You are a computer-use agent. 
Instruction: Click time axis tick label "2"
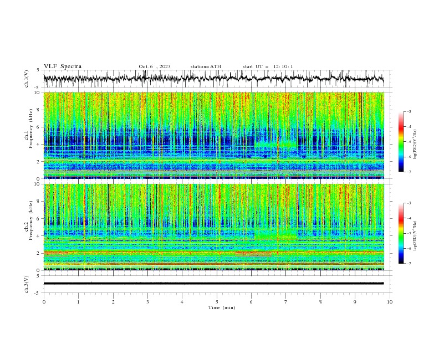coord(113,302)
